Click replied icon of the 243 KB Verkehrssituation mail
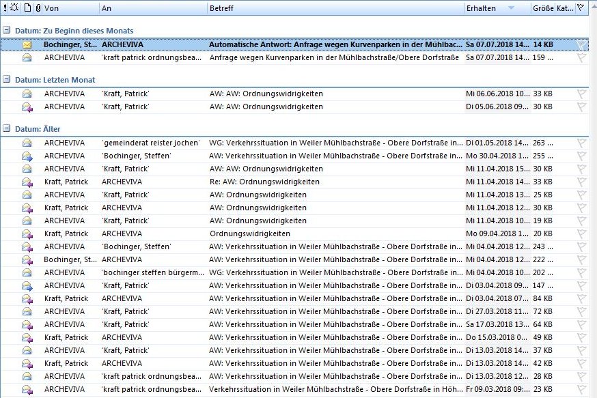 [27, 246]
